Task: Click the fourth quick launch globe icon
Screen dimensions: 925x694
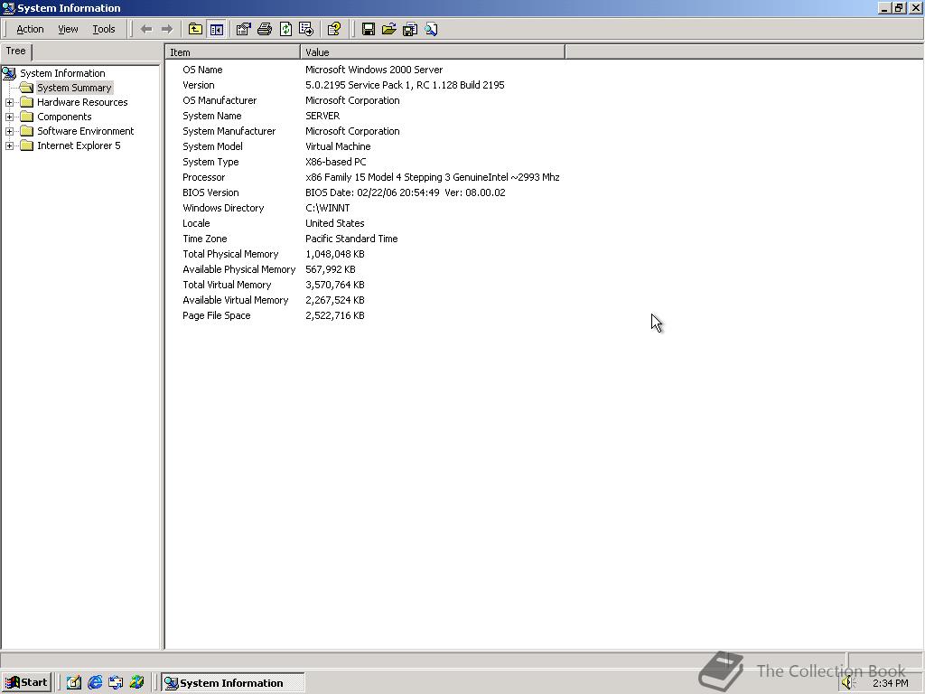Action: pyautogui.click(x=137, y=682)
